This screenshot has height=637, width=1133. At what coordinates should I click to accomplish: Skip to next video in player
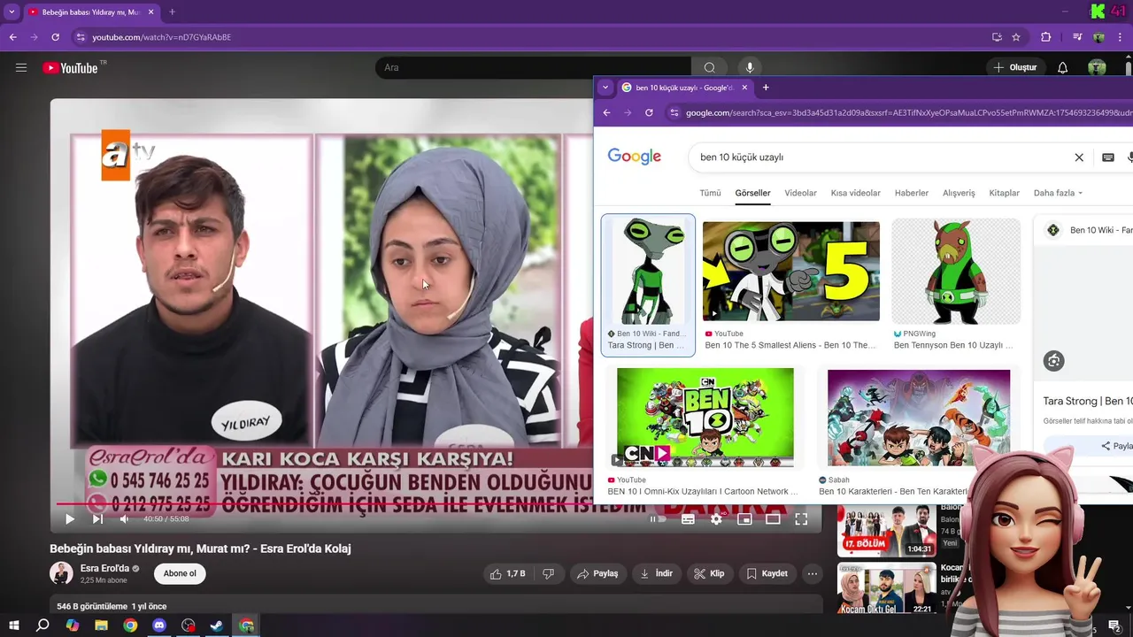(x=97, y=519)
